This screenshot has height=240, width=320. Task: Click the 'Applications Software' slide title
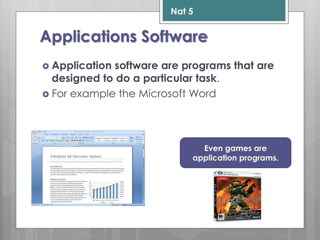click(124, 37)
